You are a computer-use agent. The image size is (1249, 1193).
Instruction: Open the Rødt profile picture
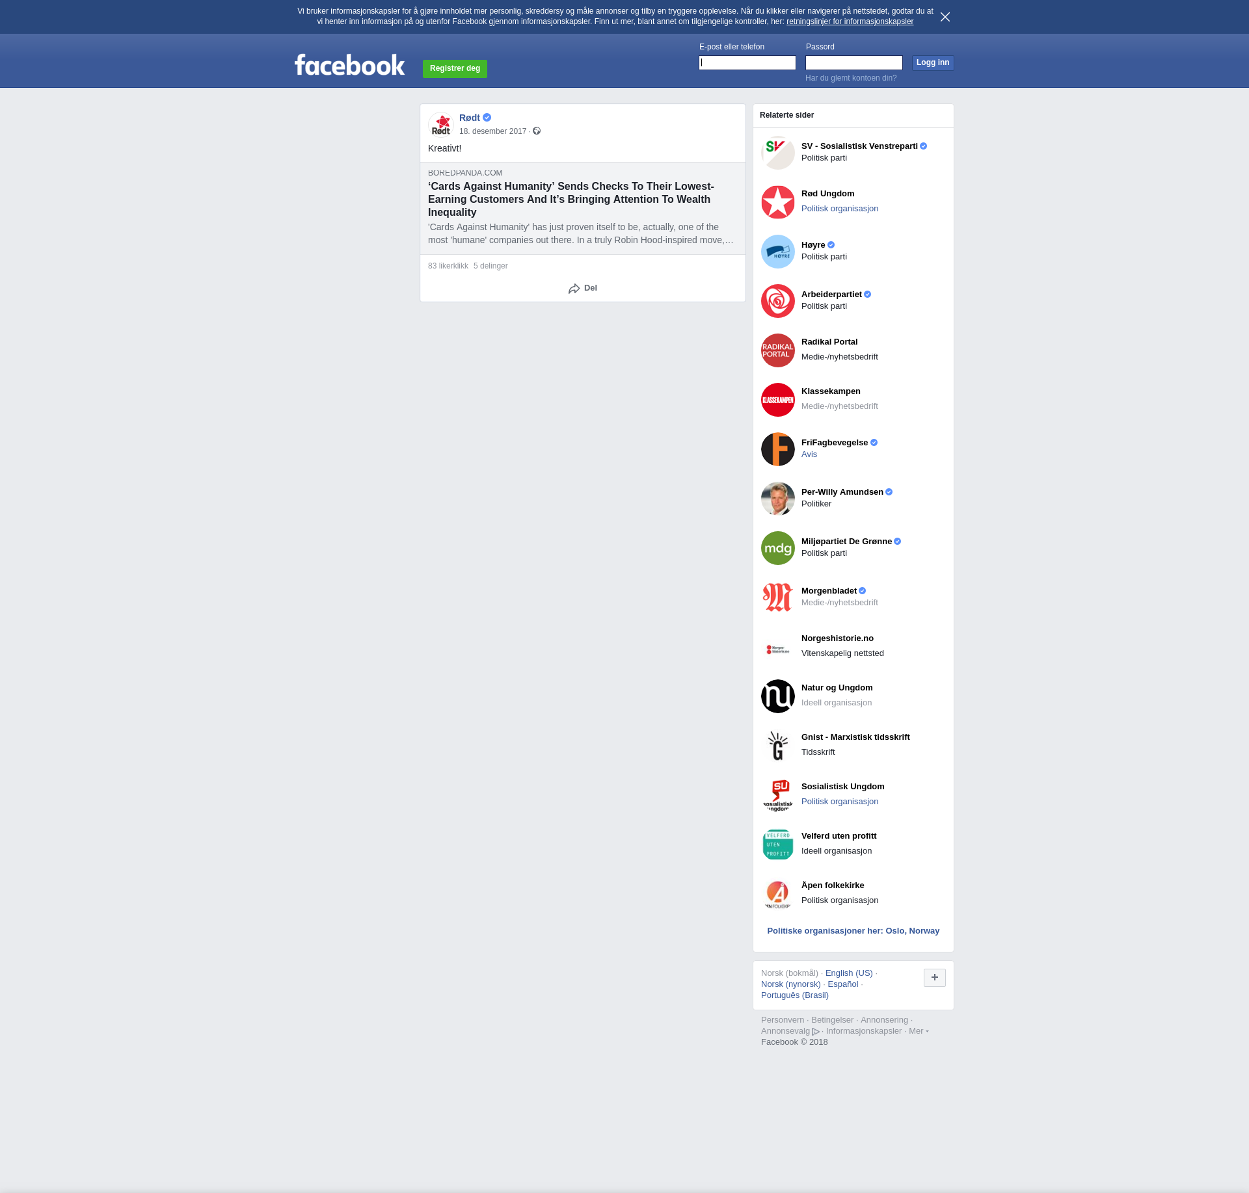441,125
